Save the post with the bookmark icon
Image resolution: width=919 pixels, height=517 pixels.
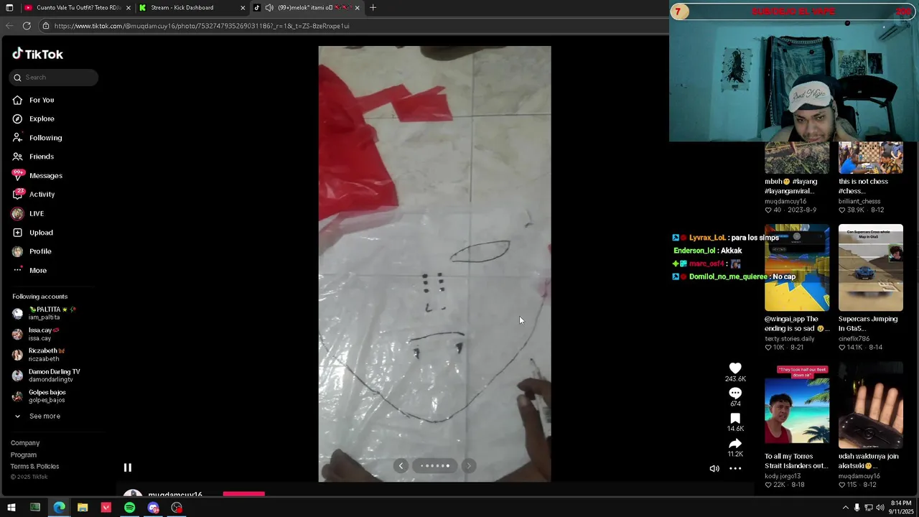click(735, 419)
